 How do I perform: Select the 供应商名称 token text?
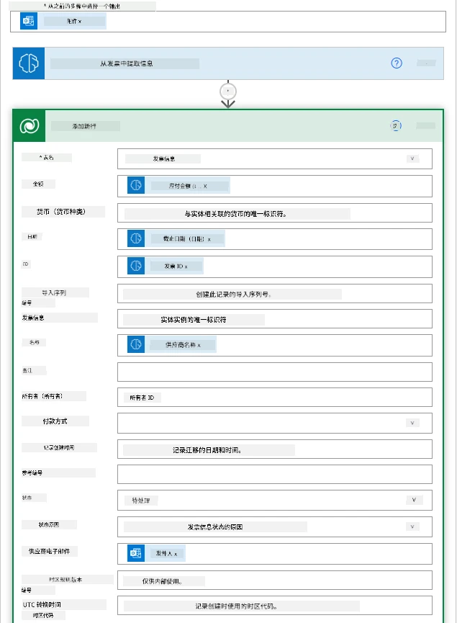[181, 345]
